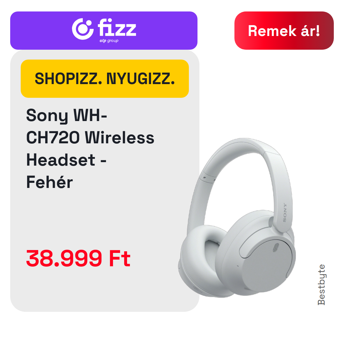The image size is (344, 344).
Task: Open the Sony WH-CH720 product title
Action: click(90, 148)
